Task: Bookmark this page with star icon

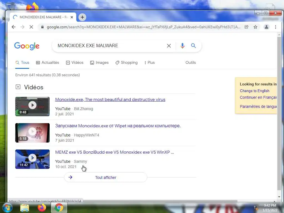Action: [255, 27]
